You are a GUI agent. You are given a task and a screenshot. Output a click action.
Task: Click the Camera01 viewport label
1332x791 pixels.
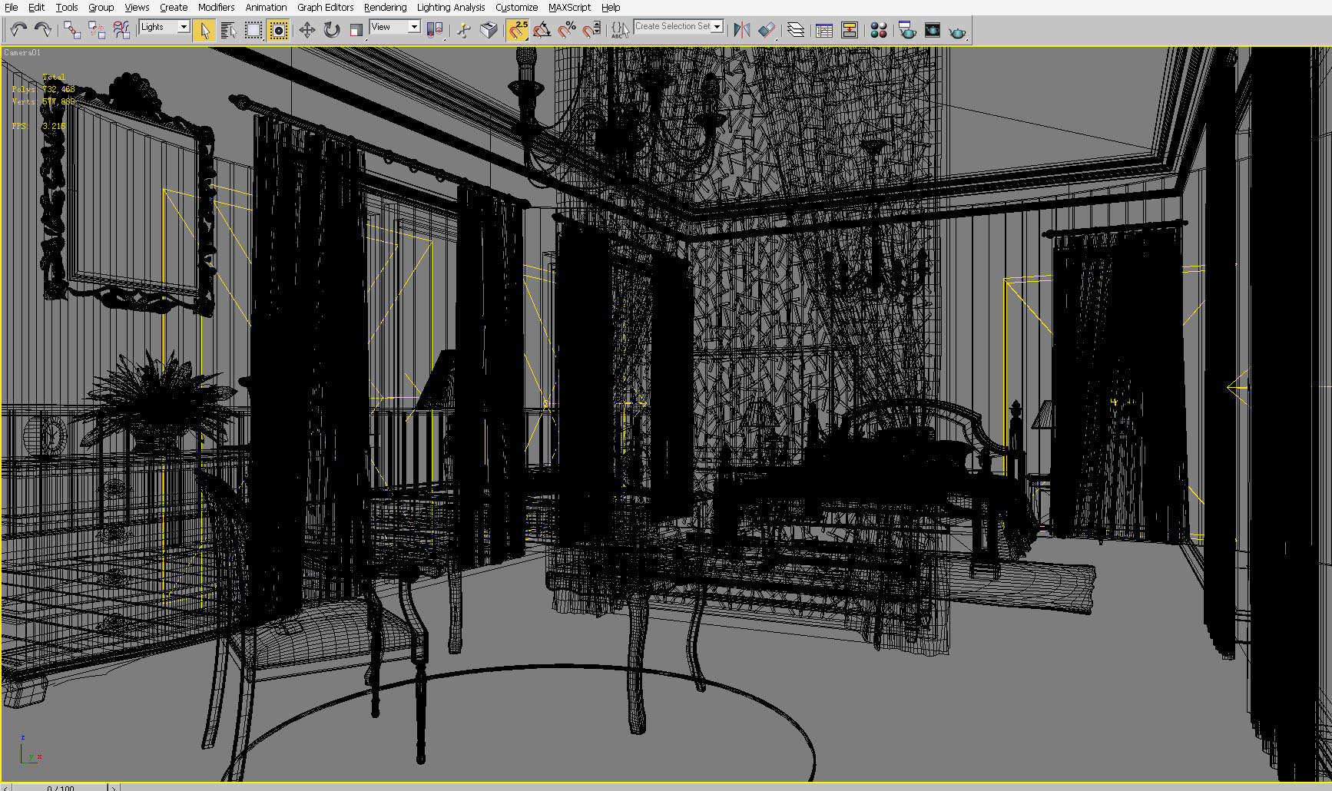22,52
